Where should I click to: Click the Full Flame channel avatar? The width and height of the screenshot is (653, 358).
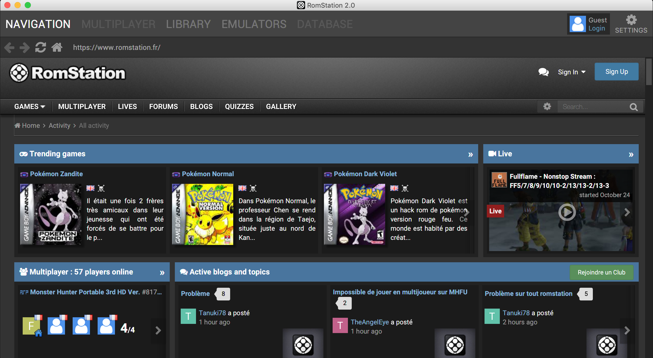tap(499, 180)
